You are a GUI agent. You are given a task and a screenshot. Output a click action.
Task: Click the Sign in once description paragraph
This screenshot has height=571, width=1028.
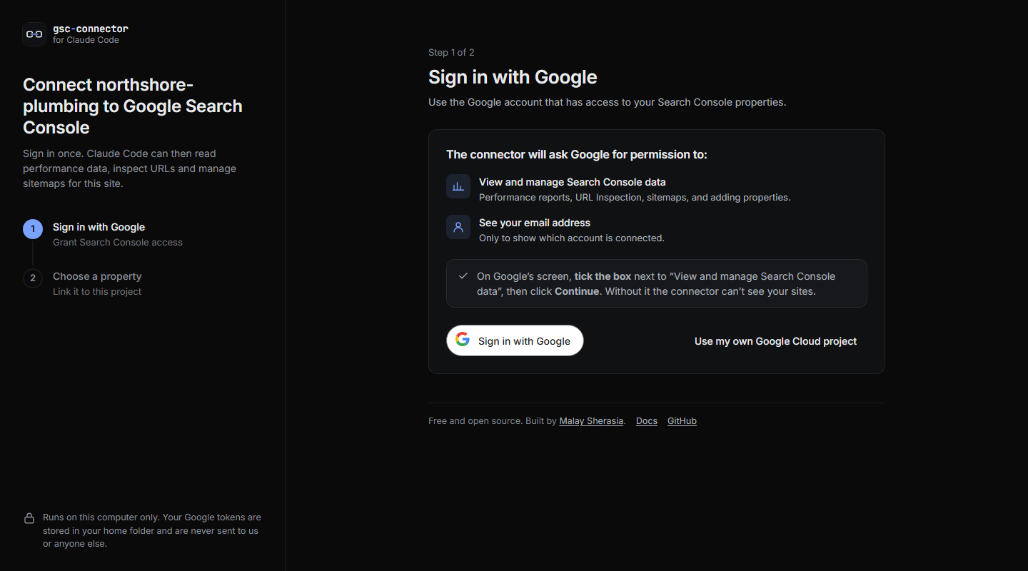click(x=130, y=168)
